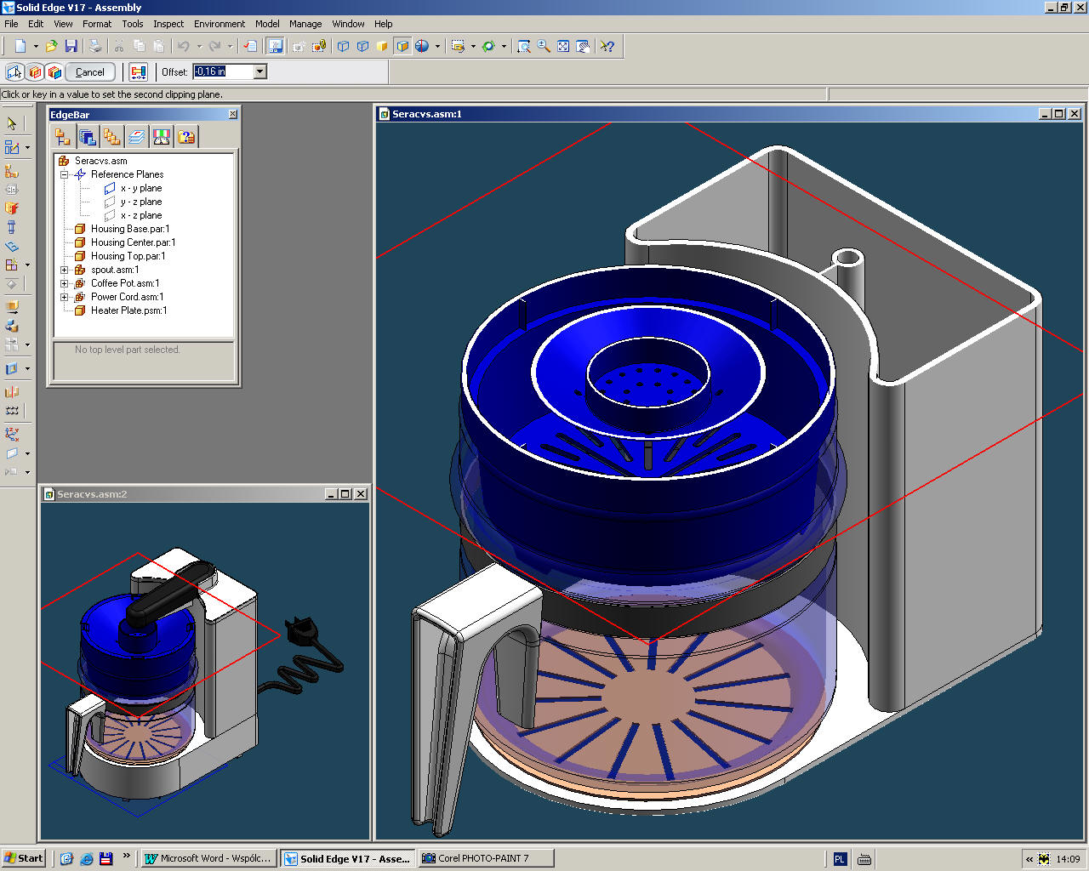Open the File menu
This screenshot has height=871, width=1089.
[x=11, y=24]
